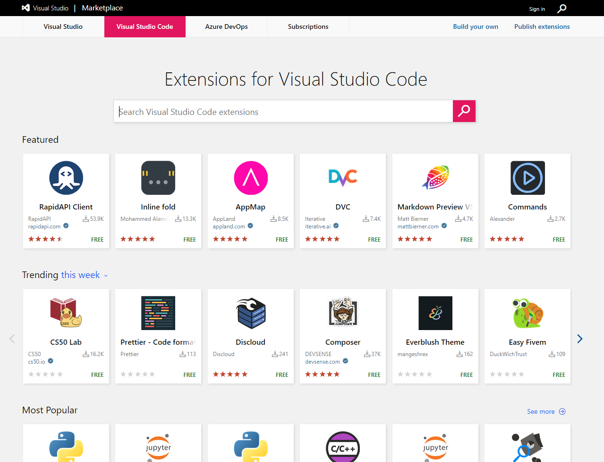Switch to the Azure DevOps tab
Viewport: 604px width, 462px height.
tap(226, 26)
